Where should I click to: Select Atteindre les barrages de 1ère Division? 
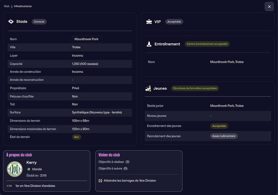click(x=130, y=180)
